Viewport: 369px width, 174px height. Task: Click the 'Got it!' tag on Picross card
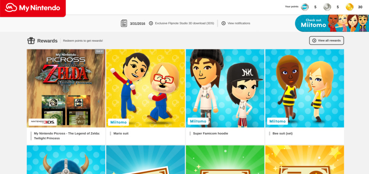[x=99, y=51]
